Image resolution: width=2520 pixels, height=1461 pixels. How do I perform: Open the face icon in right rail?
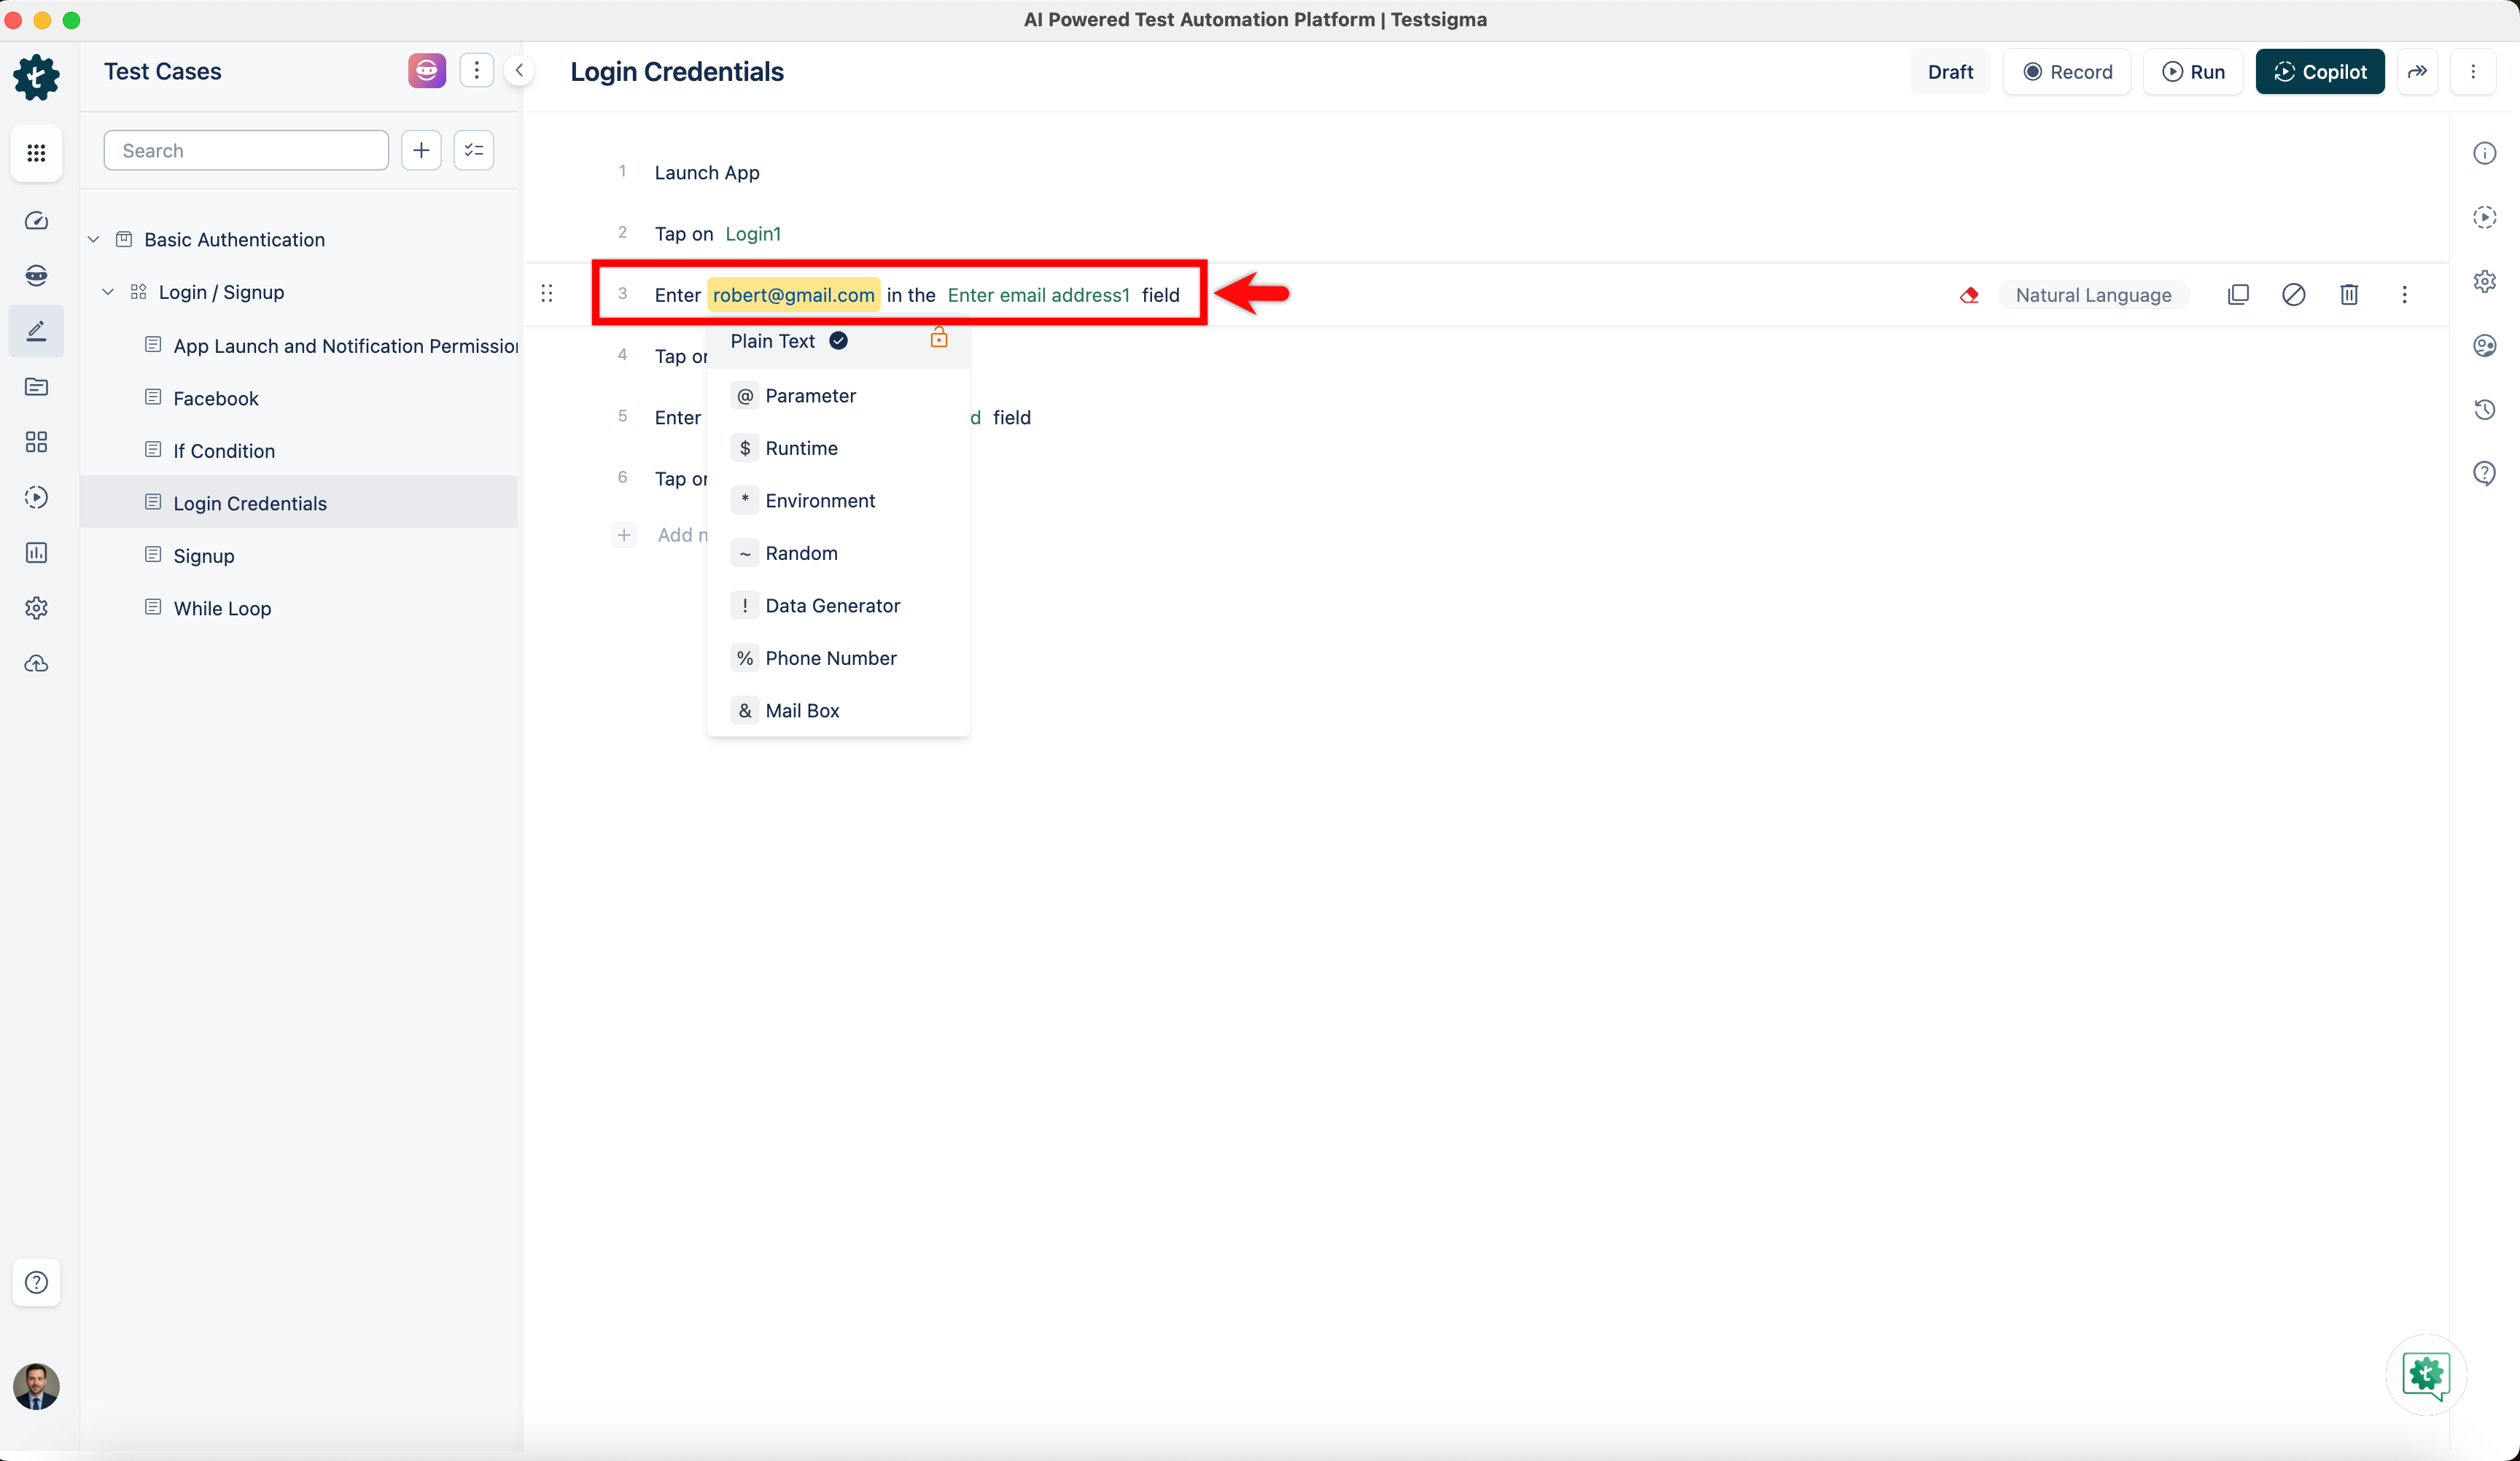[2485, 345]
